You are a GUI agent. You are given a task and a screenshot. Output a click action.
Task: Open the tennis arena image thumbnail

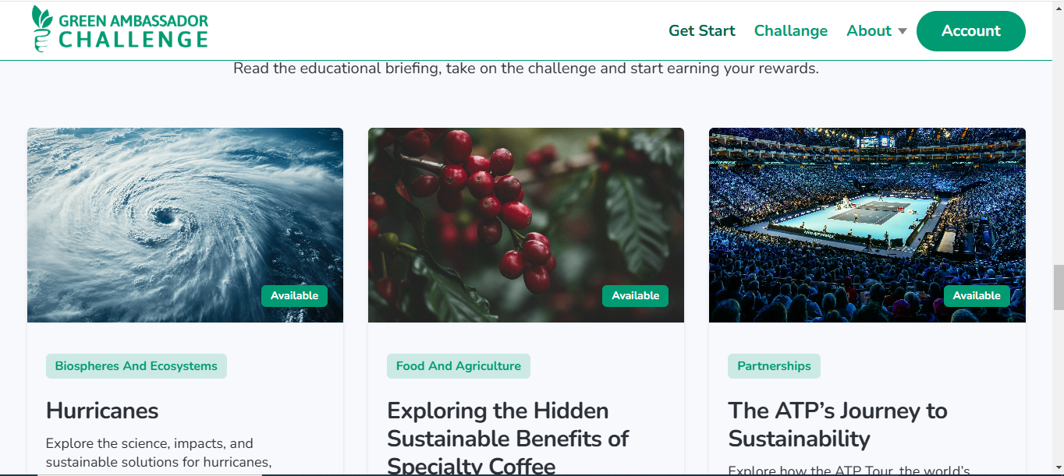tap(867, 225)
